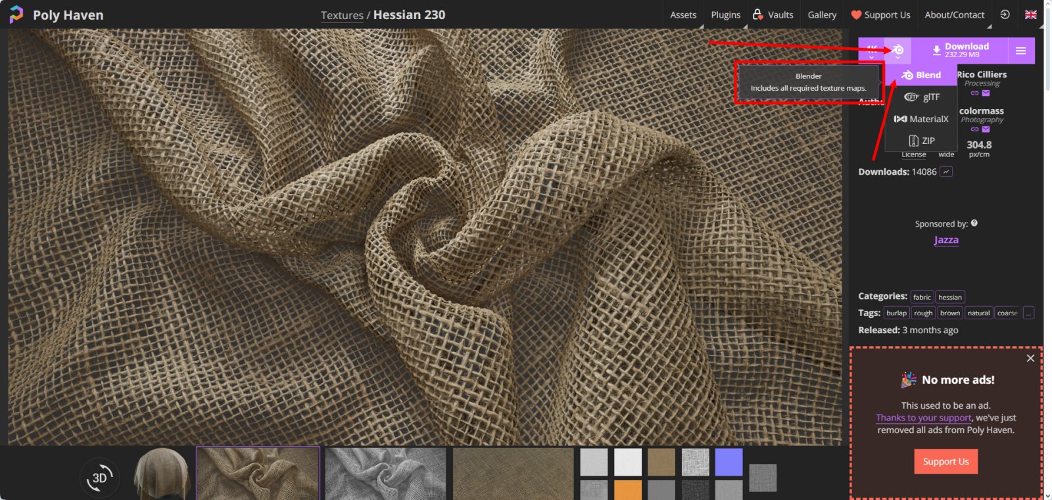Viewport: 1052px width, 500px height.
Task: Select glTF format from the list
Action: pyautogui.click(x=922, y=97)
